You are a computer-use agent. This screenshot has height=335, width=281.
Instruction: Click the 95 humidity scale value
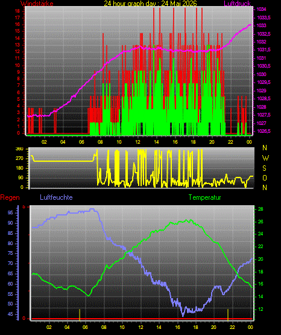click(x=10, y=212)
